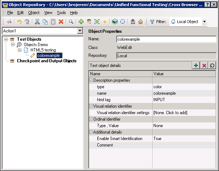219x171 pixels.
Task: Click the Undo arrow in toolbar
Action: [x=19, y=22]
